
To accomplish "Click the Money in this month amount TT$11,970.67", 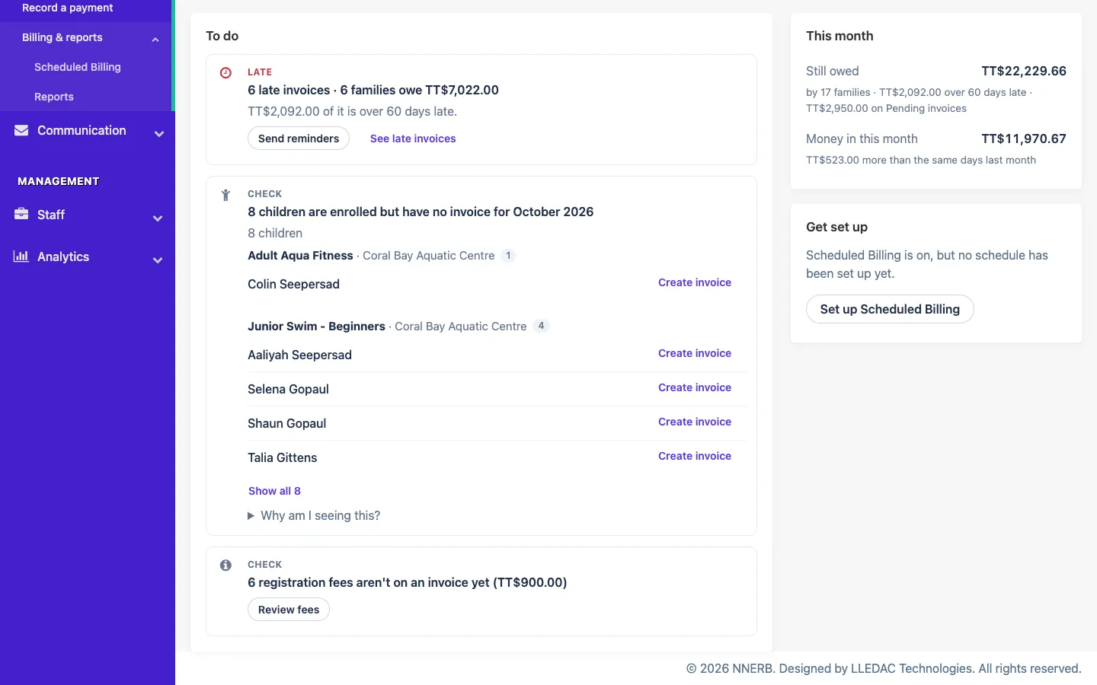I will tap(1024, 139).
